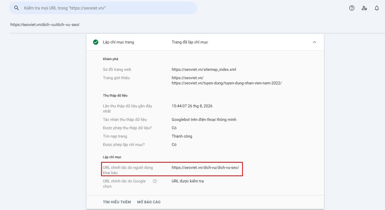The image size is (385, 210).
Task: Click Có next to Được phép lập chỉ mục
Action: pyautogui.click(x=174, y=145)
